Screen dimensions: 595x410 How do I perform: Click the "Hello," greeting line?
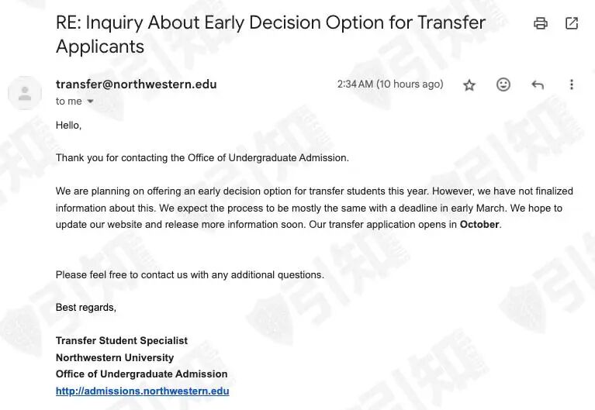click(x=69, y=125)
